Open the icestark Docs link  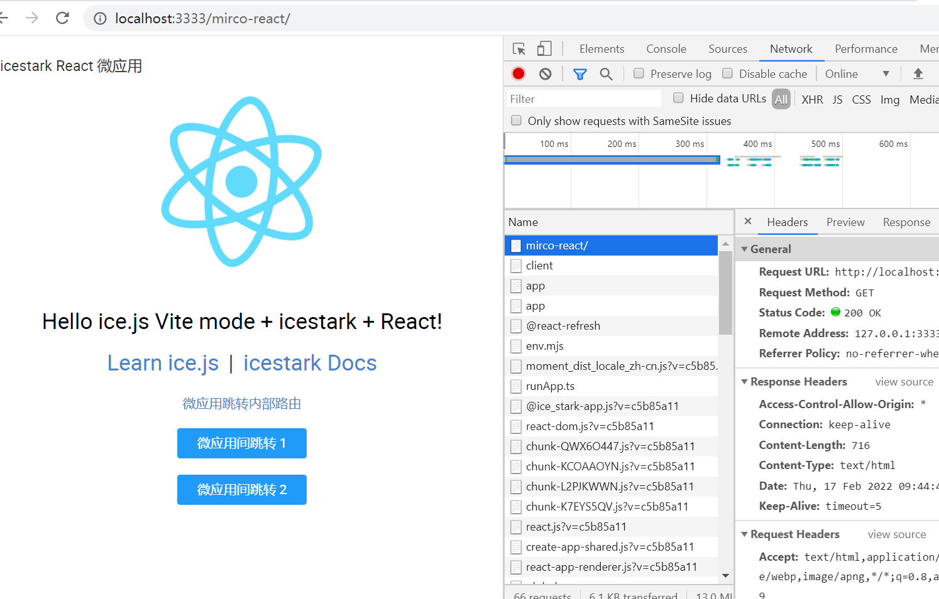click(309, 362)
